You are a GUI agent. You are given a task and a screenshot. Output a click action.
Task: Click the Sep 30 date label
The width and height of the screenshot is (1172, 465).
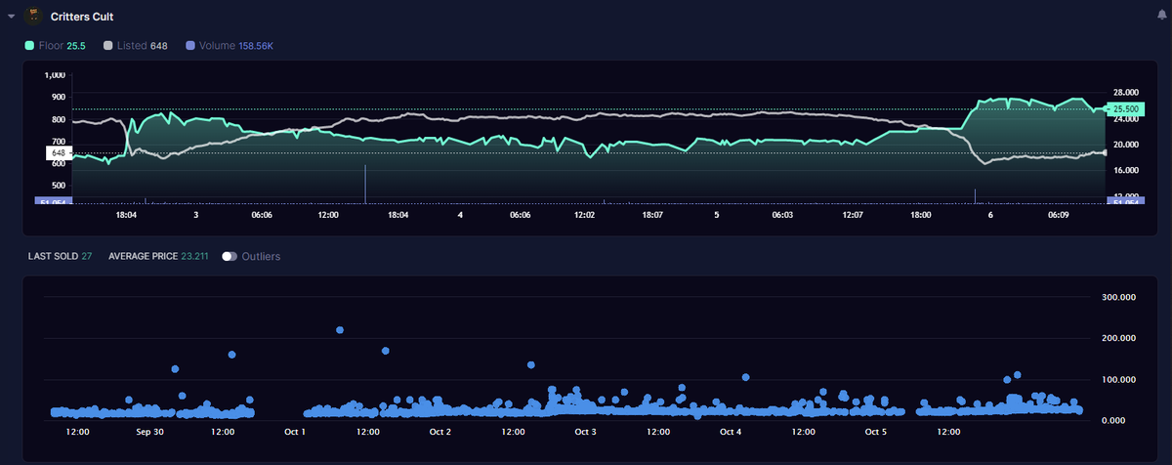149,431
